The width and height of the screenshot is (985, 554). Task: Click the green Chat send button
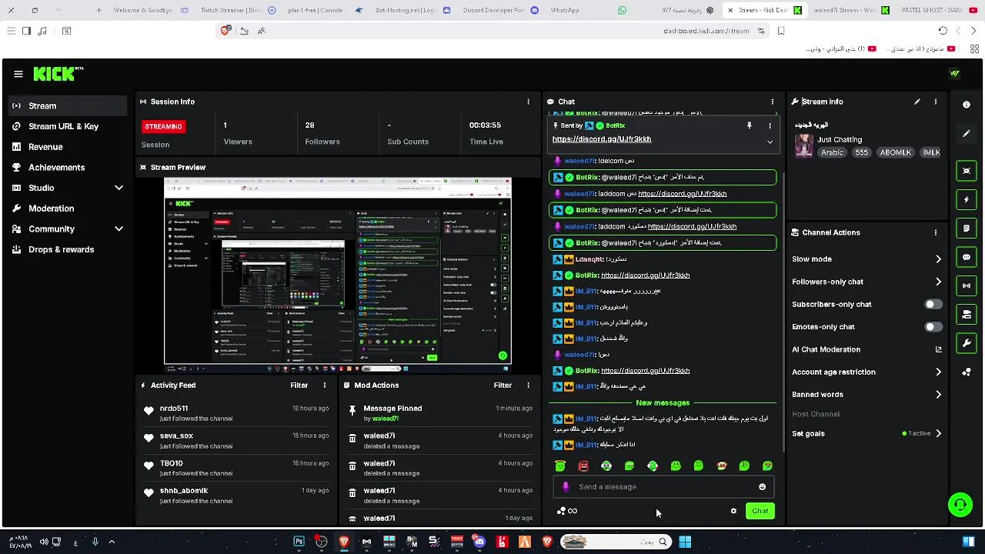click(x=760, y=511)
